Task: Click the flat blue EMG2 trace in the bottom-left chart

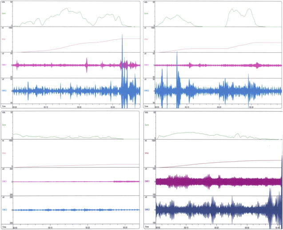Action: (x=67, y=210)
